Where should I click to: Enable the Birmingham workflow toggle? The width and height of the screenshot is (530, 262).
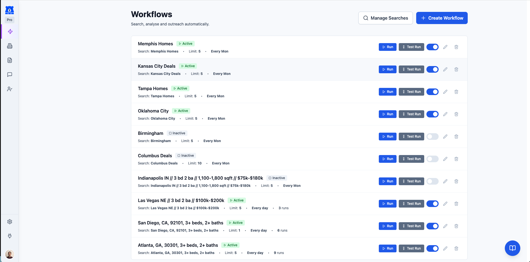433,136
